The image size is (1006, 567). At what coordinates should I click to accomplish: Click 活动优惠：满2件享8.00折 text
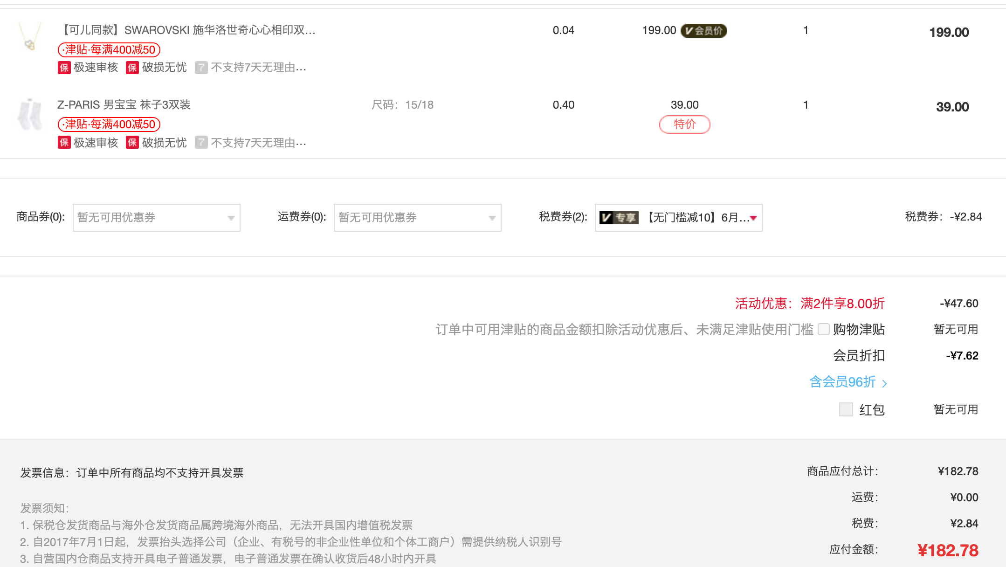click(x=810, y=304)
